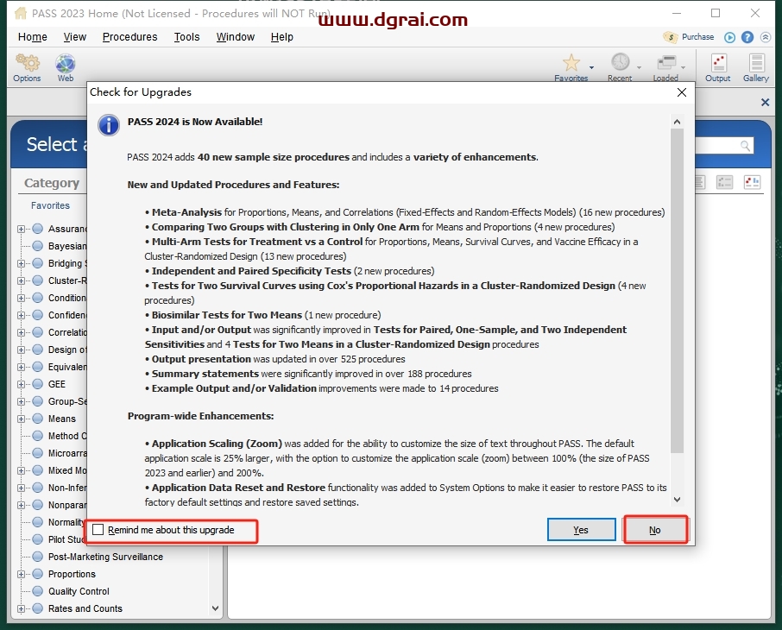Open the Output window icon

(x=718, y=63)
